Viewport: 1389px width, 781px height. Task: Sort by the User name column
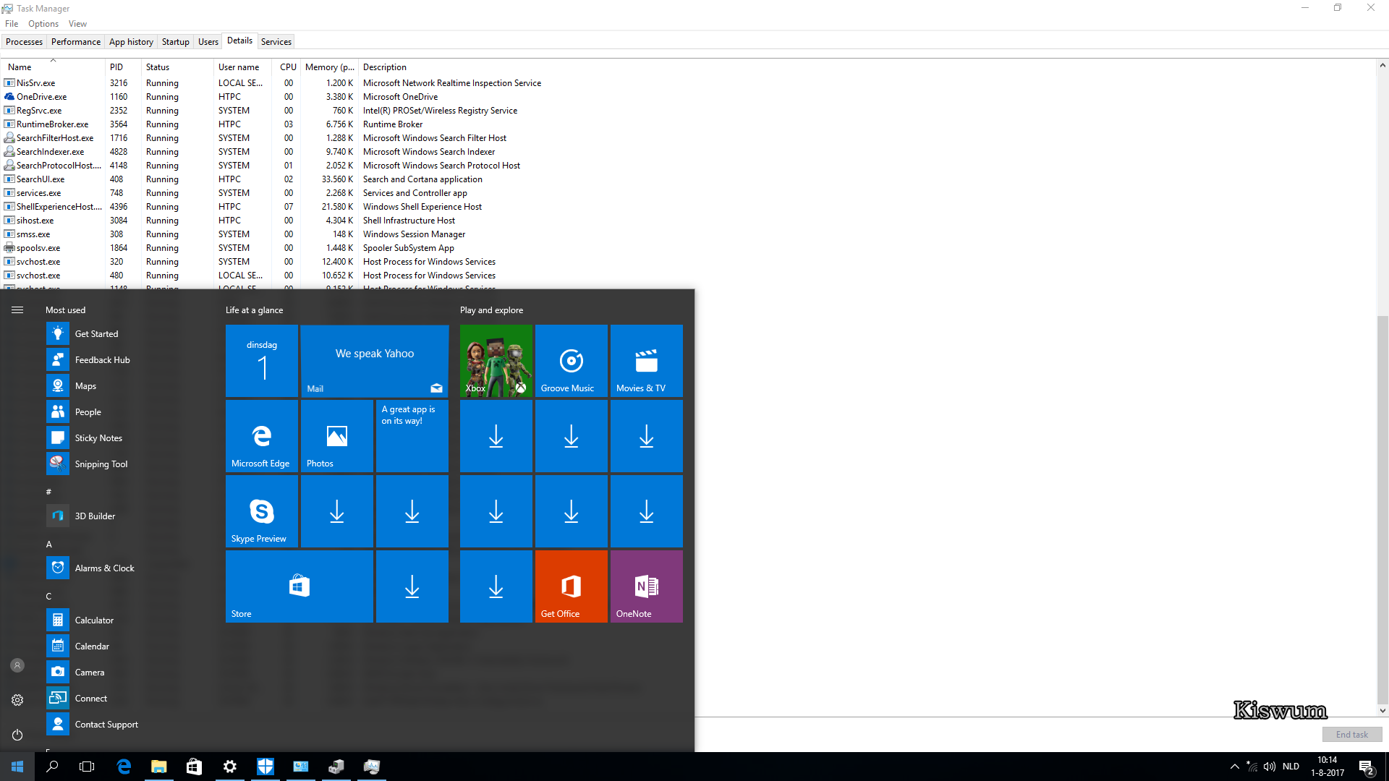[x=243, y=67]
